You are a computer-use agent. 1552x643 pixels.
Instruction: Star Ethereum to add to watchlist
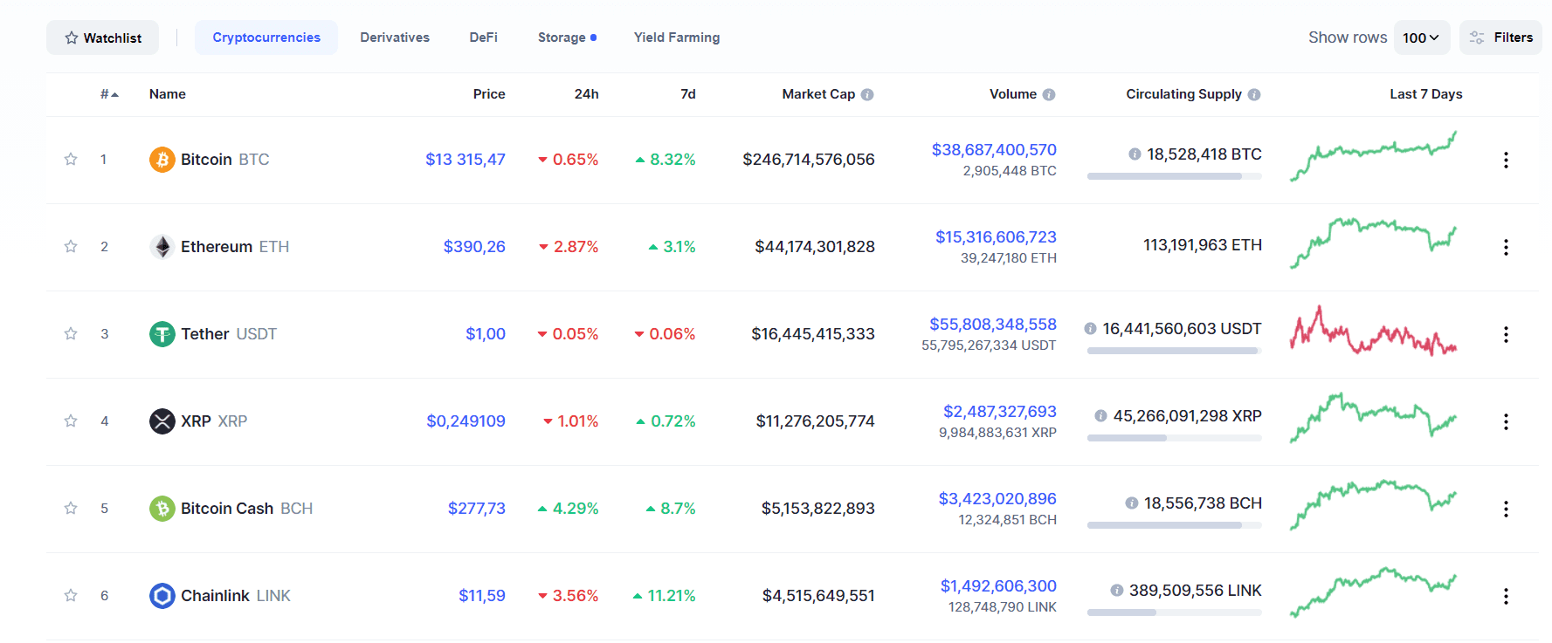[x=71, y=246]
